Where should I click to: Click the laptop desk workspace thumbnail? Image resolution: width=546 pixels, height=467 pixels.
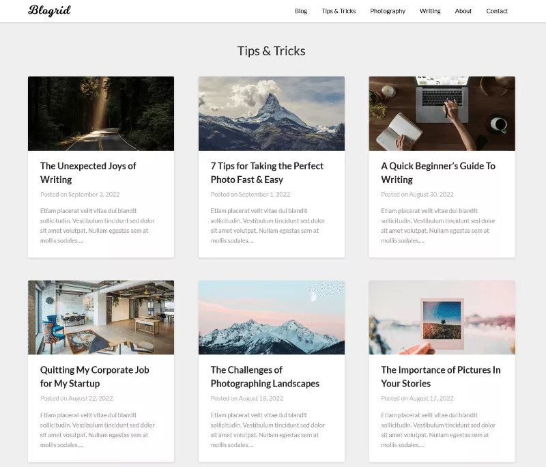pos(442,113)
